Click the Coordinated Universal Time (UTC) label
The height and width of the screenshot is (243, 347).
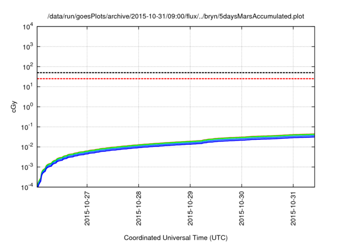tap(176, 238)
